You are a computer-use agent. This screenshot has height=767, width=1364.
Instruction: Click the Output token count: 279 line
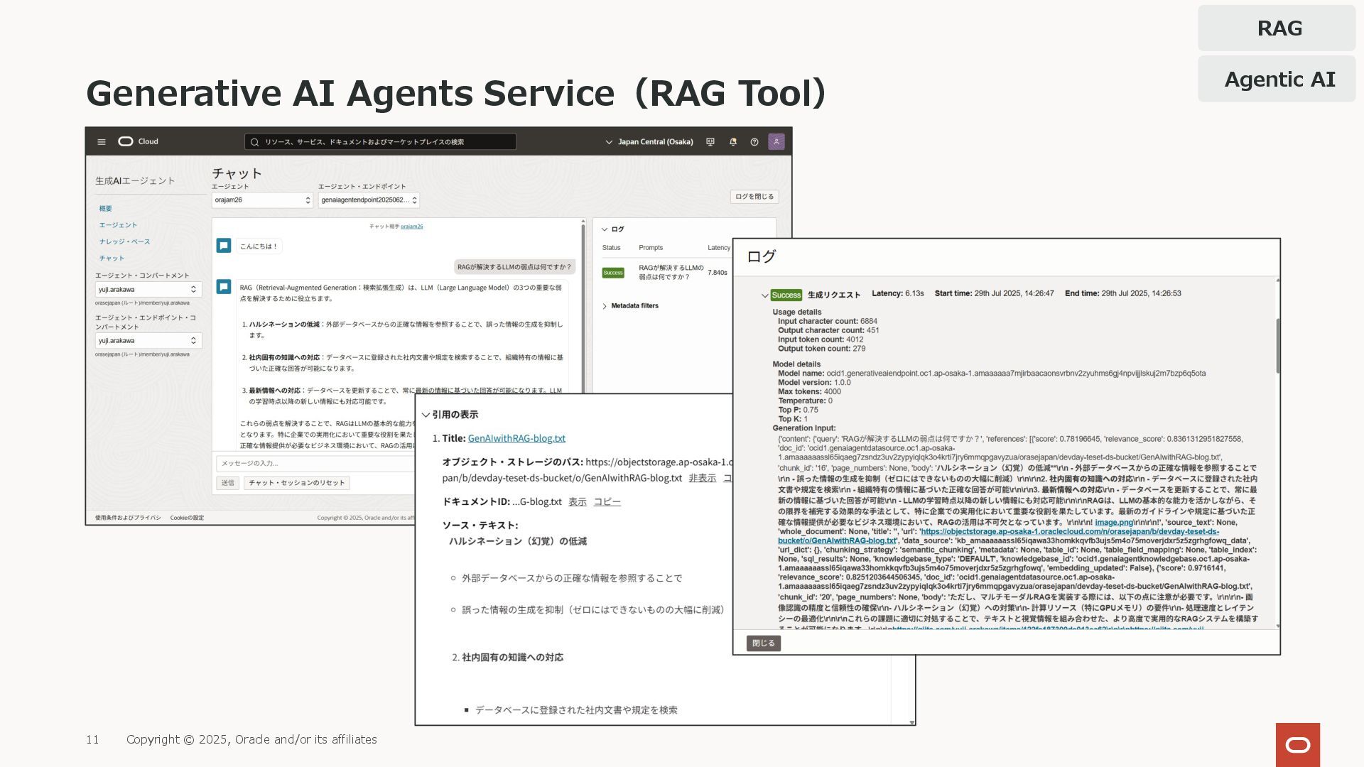[821, 349]
